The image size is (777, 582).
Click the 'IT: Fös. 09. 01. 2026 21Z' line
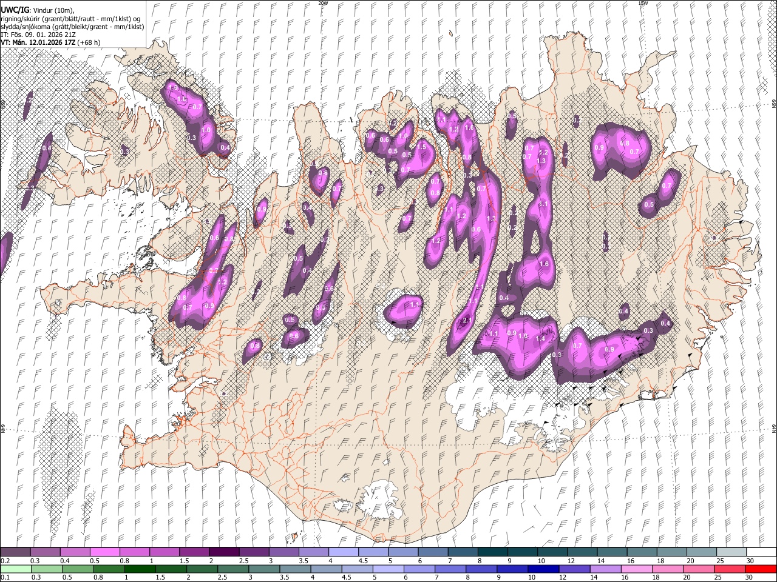[x=38, y=35]
